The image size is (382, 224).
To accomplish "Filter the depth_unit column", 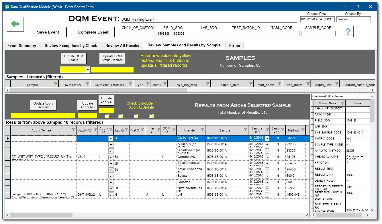I will [337, 84].
